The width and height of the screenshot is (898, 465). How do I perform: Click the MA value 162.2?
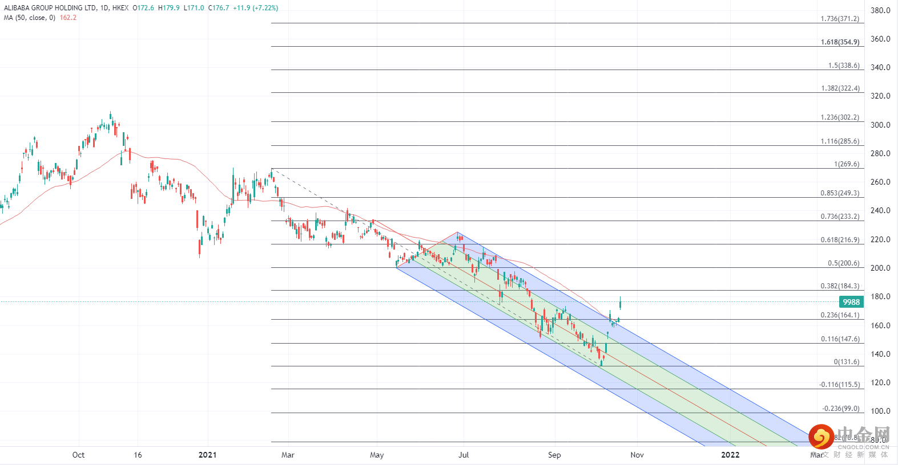[x=68, y=18]
